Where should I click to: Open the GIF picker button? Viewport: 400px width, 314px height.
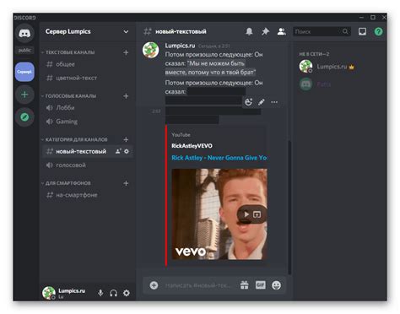coord(261,285)
